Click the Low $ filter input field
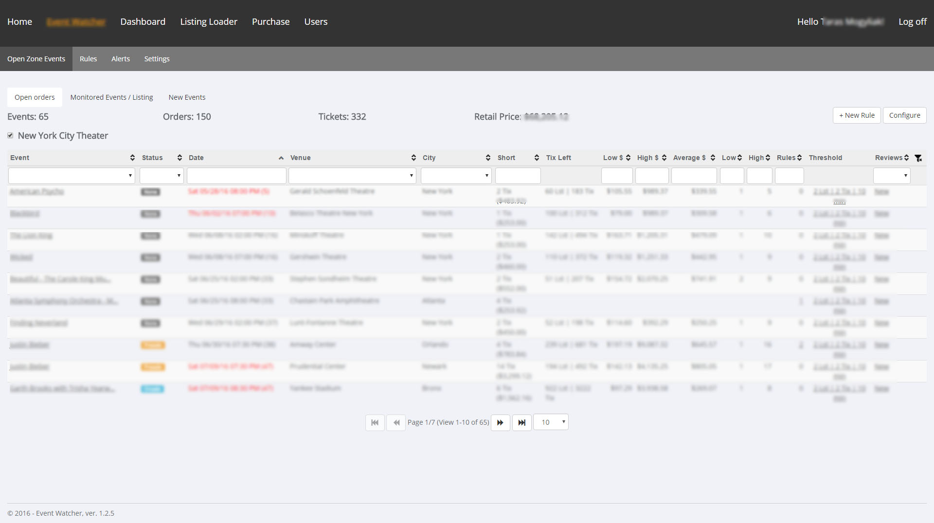 point(616,175)
